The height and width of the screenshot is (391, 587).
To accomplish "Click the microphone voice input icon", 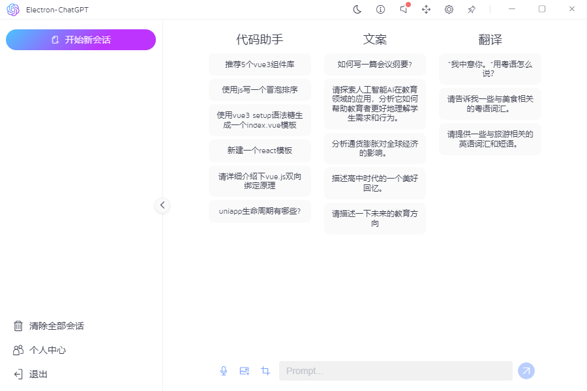I will pos(224,371).
